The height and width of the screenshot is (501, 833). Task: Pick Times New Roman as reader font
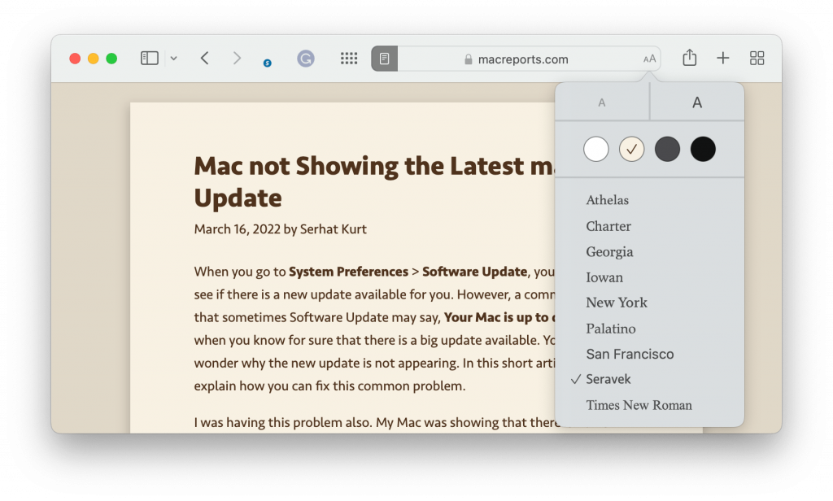pos(639,405)
